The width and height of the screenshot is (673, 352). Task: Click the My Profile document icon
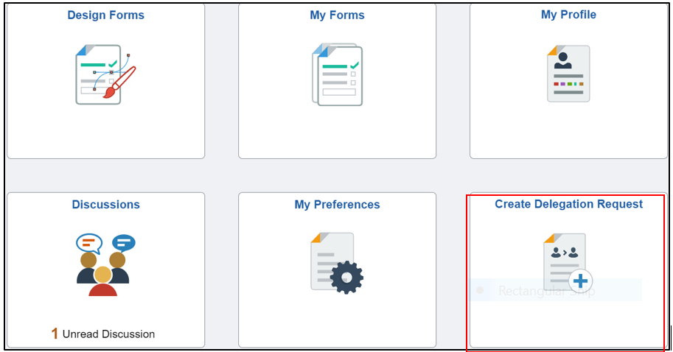(x=568, y=74)
